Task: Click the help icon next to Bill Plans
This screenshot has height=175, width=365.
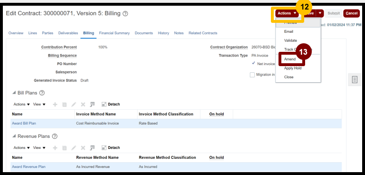Action: (x=42, y=93)
